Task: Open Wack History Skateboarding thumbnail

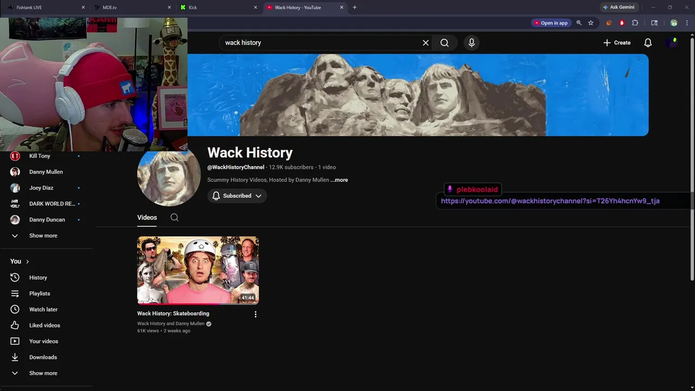Action: (x=198, y=270)
